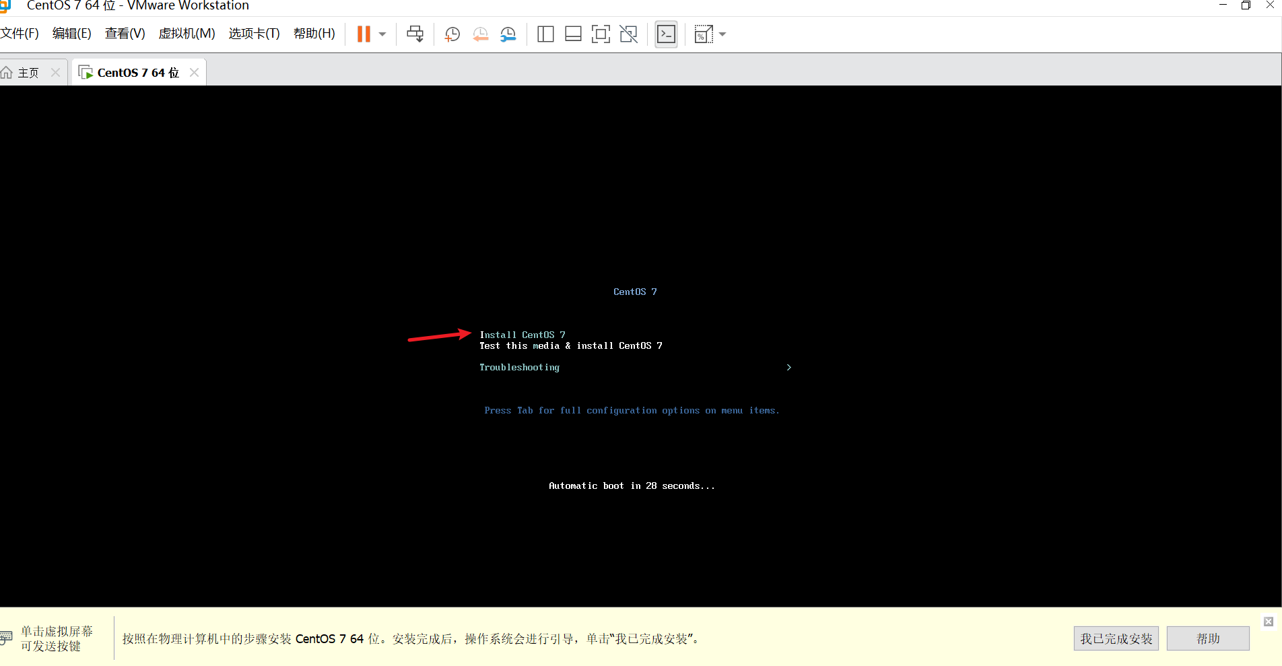Open the 编辑(E) menu

click(x=72, y=34)
